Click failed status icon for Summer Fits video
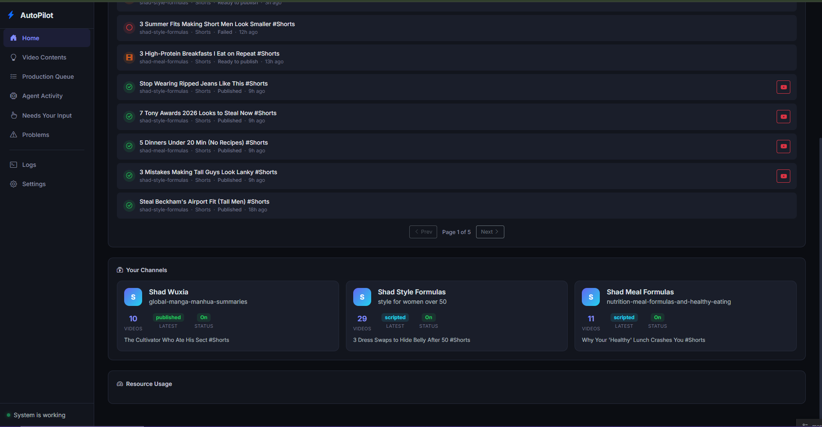Image resolution: width=822 pixels, height=427 pixels. coord(129,28)
